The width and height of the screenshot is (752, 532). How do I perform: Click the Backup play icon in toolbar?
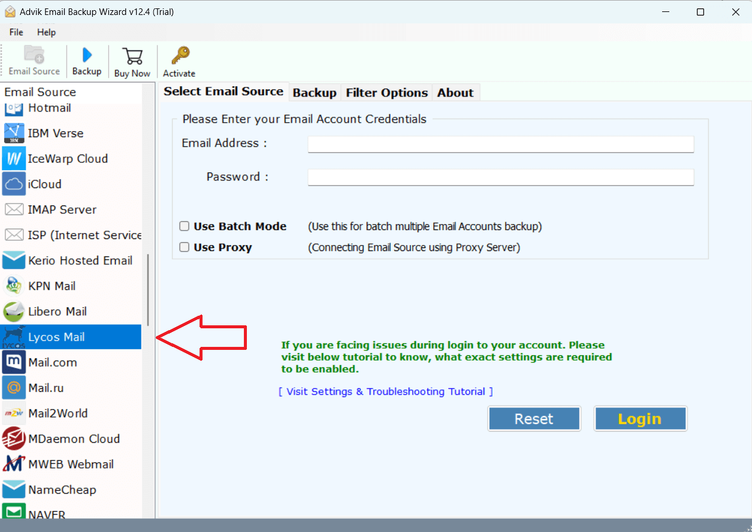pos(87,55)
